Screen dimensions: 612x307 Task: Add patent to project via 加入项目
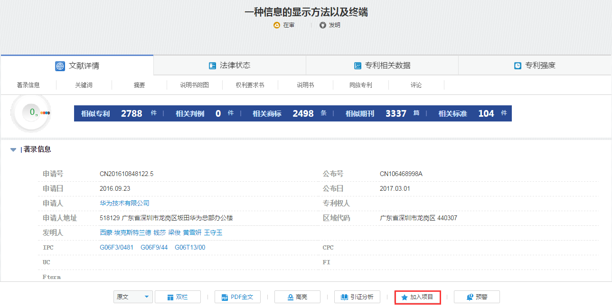point(417,297)
